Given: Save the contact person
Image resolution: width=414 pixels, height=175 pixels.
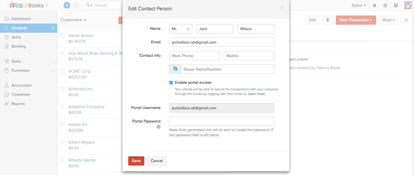Looking at the screenshot, I should tap(136, 161).
